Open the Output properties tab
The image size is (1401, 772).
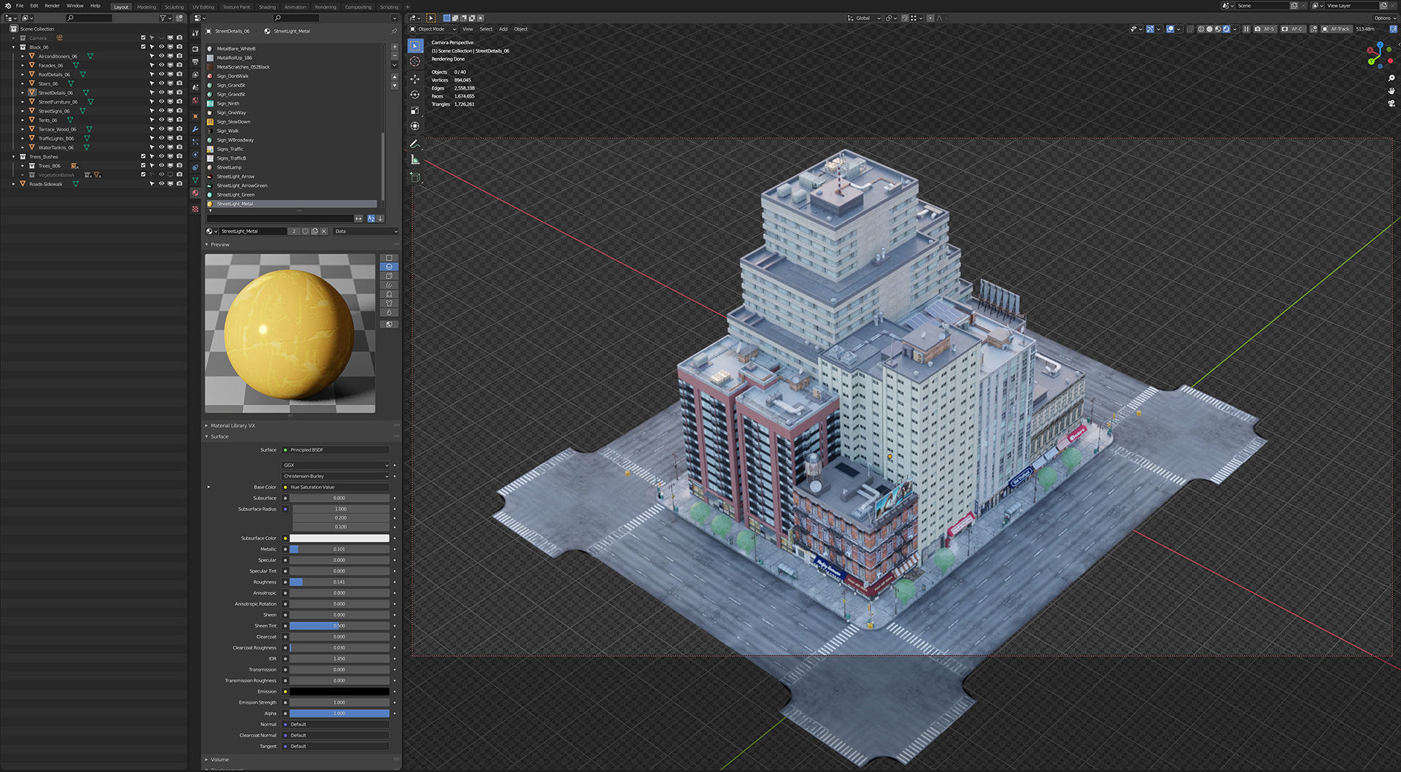(x=195, y=62)
